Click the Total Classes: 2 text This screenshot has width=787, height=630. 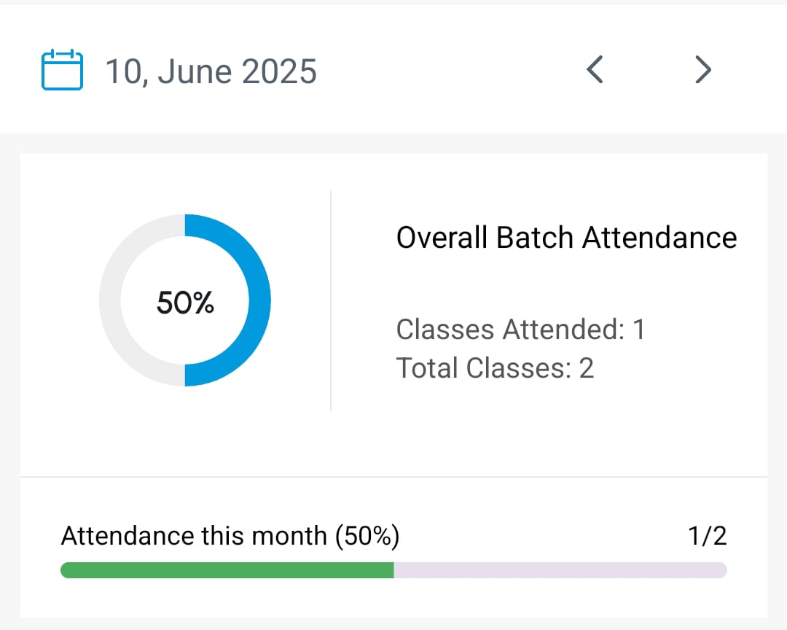(495, 367)
